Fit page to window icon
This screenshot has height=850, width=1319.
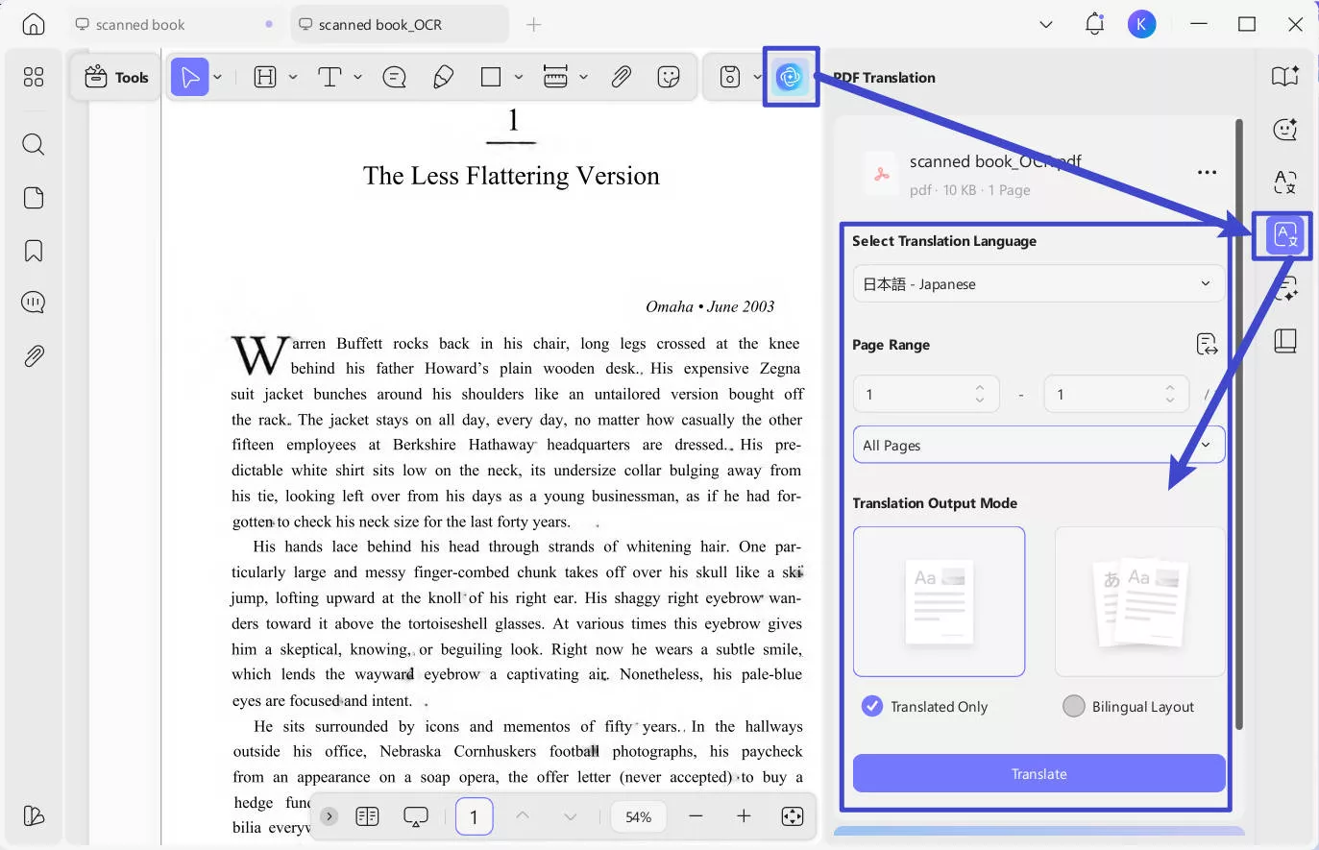[x=793, y=816]
